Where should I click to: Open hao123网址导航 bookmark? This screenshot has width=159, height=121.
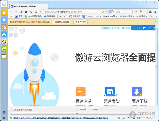pyautogui.click(x=33, y=16)
